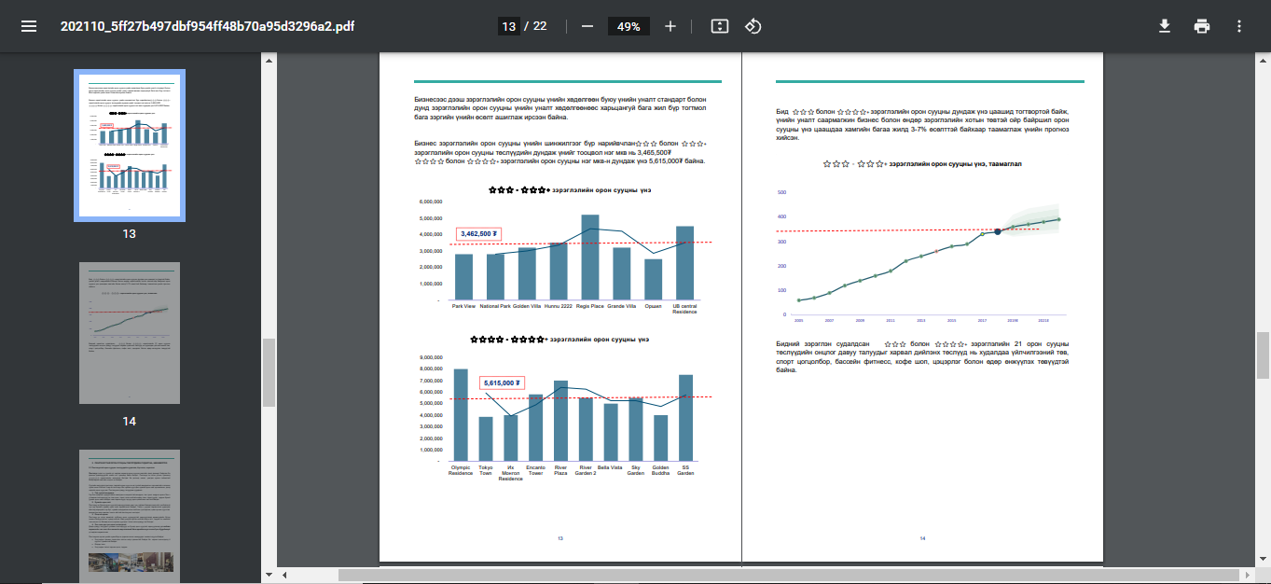Print the PDF document

(x=1202, y=26)
